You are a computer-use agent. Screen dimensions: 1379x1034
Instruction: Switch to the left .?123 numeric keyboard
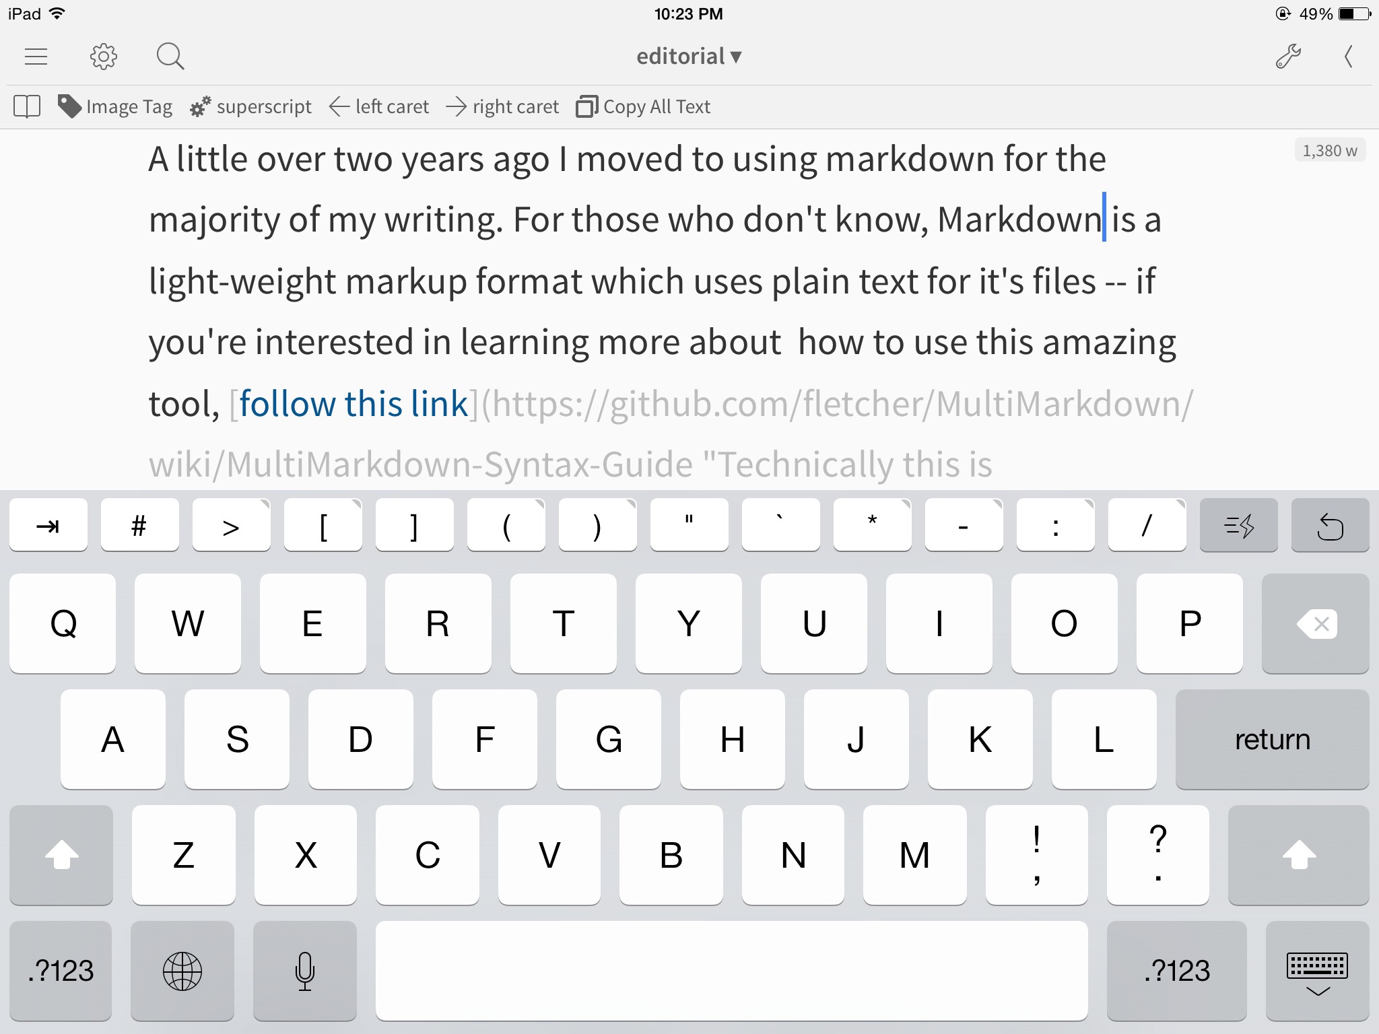61,971
